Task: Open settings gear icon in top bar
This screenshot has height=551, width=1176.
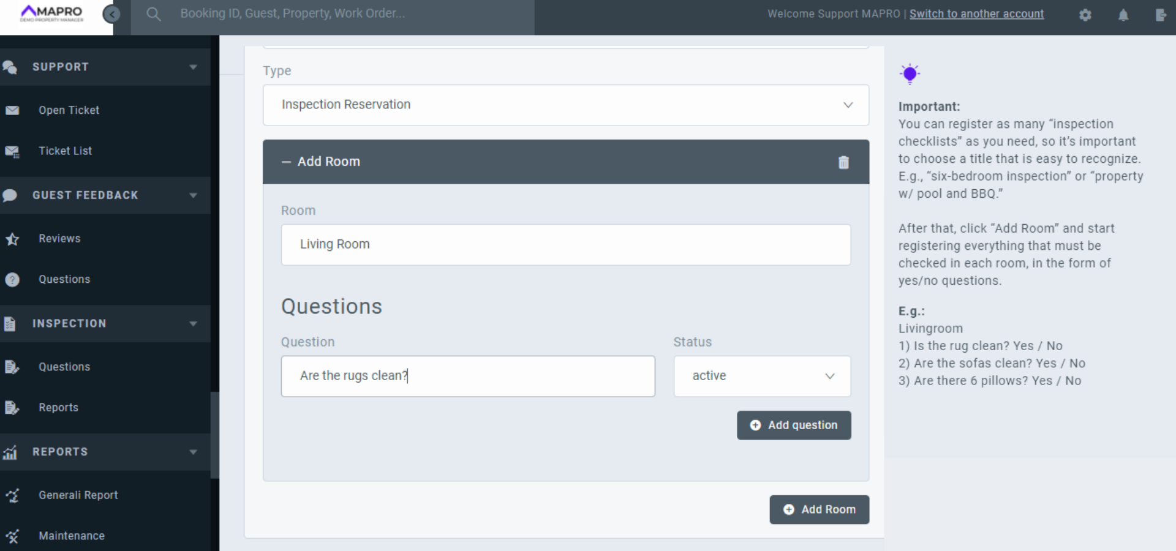Action: click(x=1085, y=15)
